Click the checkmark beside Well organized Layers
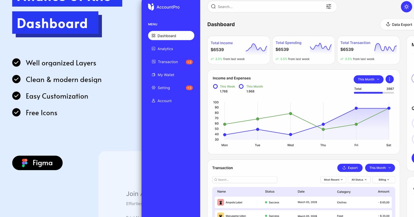 click(16, 63)
